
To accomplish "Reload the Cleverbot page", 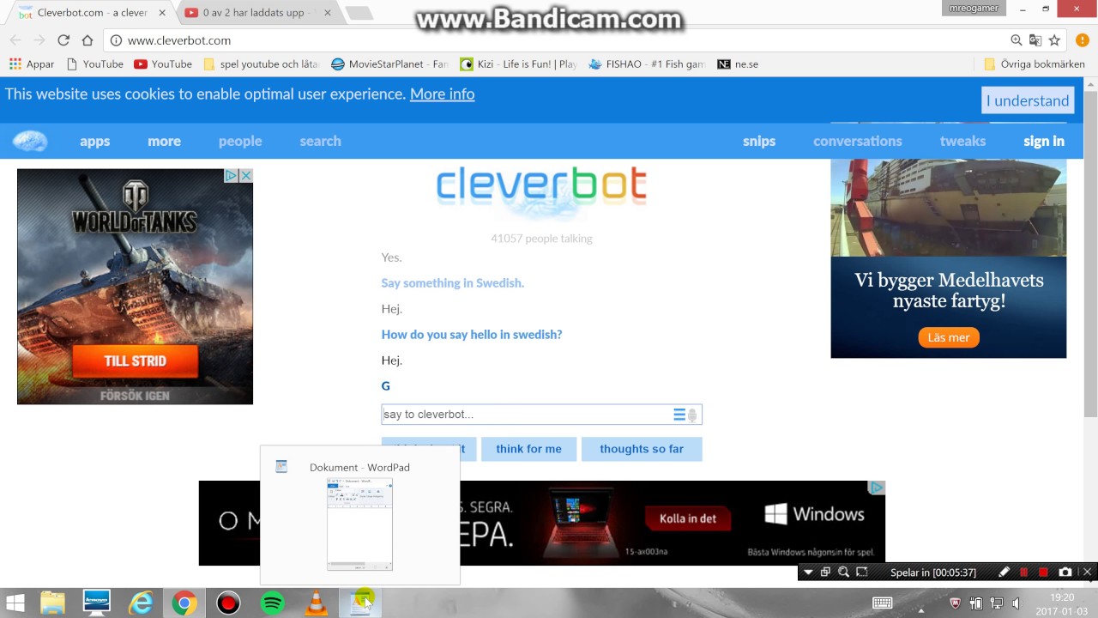I will tap(63, 40).
